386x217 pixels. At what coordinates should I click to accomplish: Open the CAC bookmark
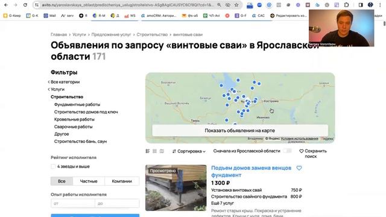[x=258, y=16]
